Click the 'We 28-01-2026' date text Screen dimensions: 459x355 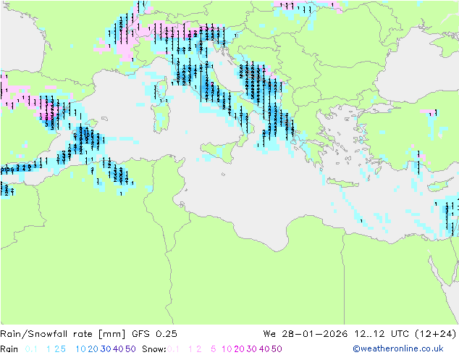click(x=306, y=334)
